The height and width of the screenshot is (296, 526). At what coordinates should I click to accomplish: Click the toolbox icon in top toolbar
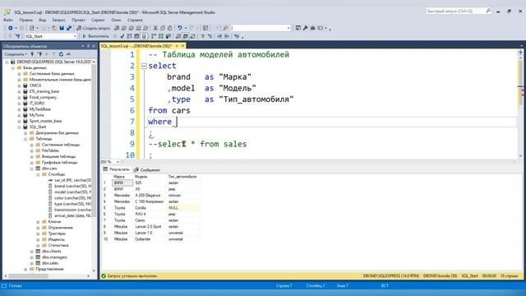coord(312,28)
